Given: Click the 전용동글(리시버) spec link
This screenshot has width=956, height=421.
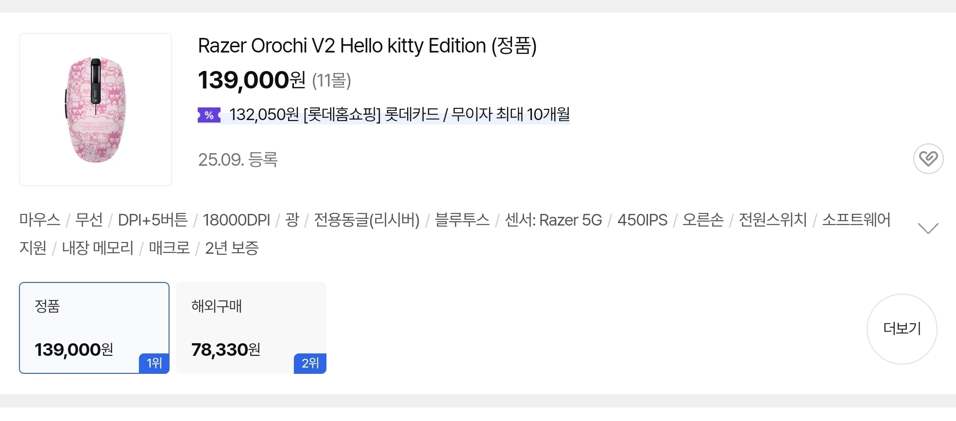Looking at the screenshot, I should [367, 220].
